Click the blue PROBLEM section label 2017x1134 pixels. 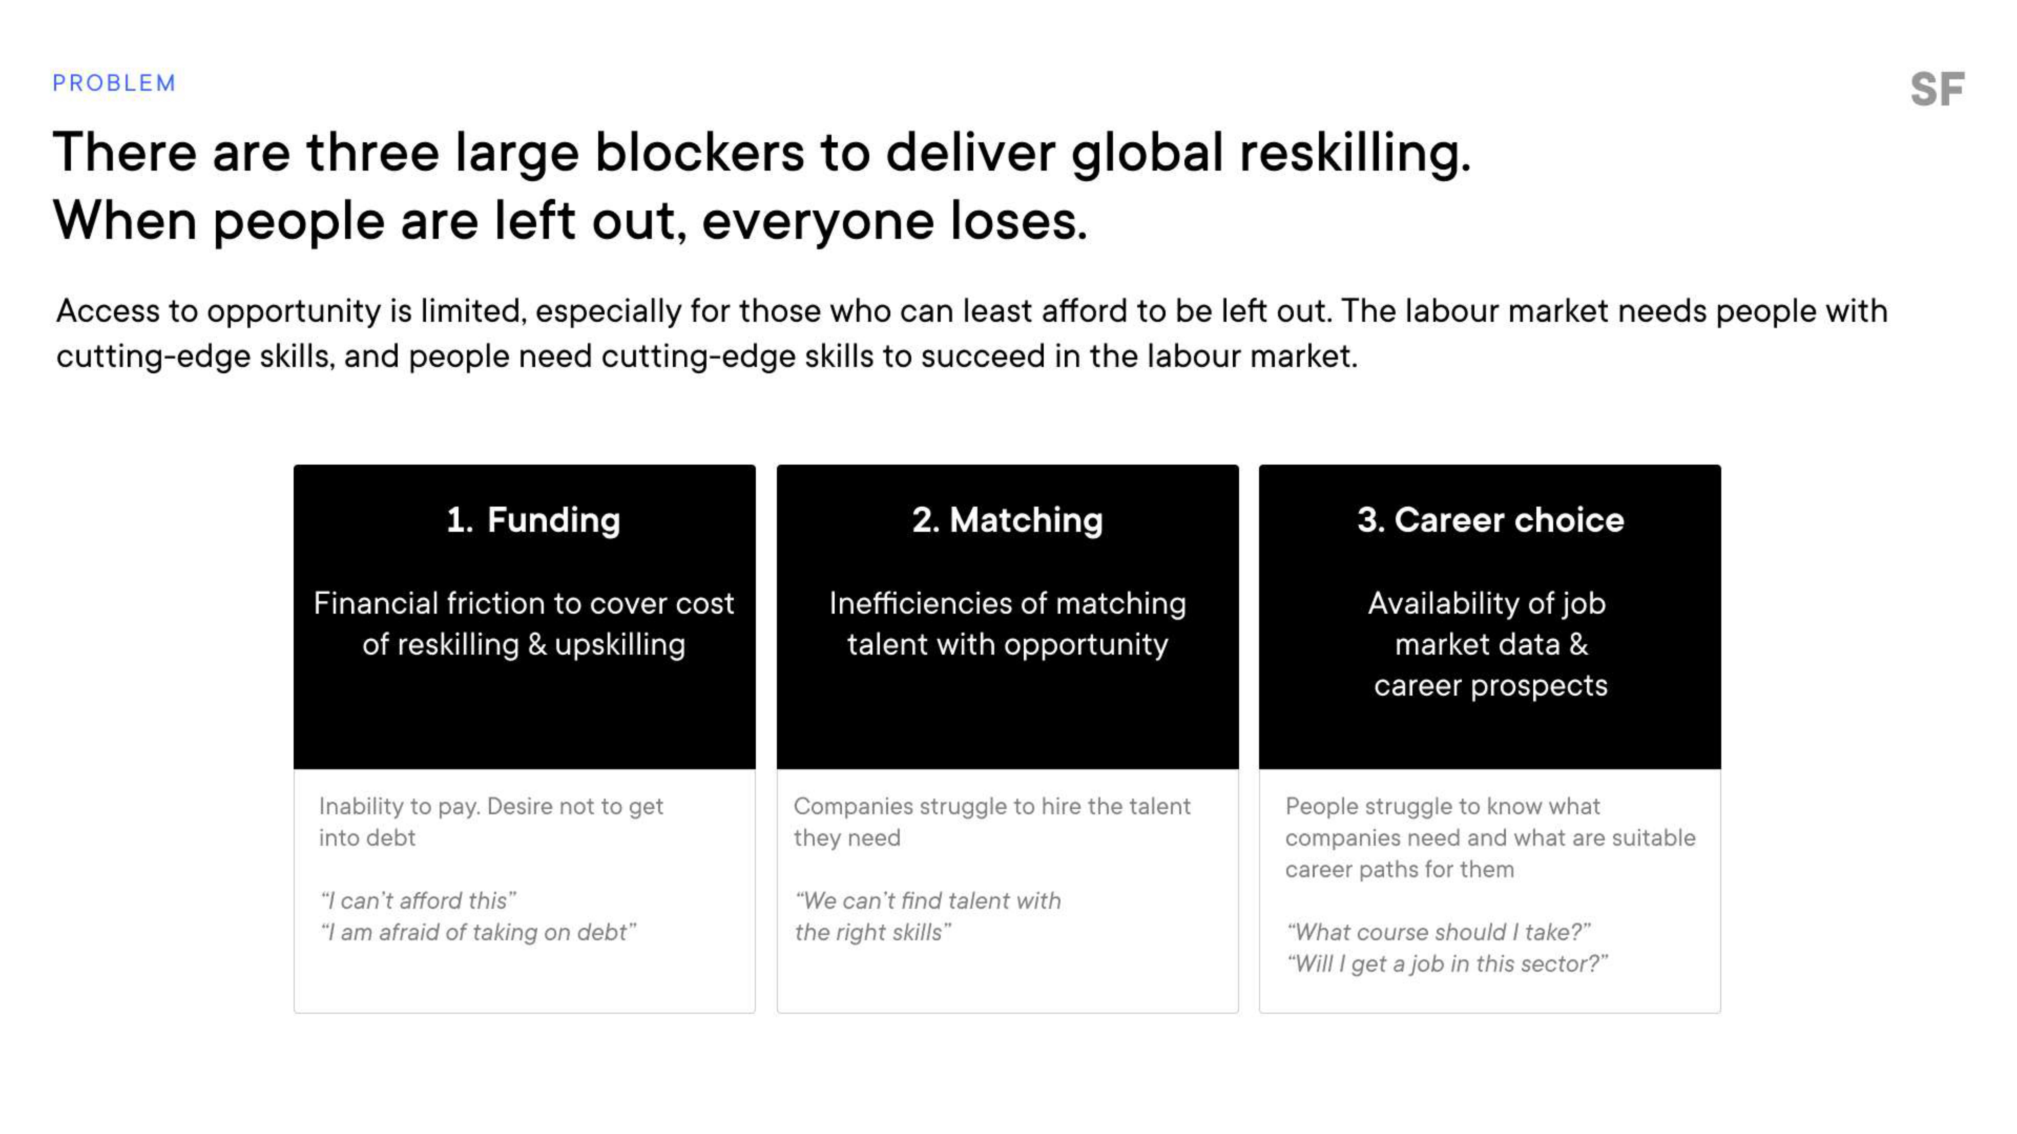coord(114,83)
